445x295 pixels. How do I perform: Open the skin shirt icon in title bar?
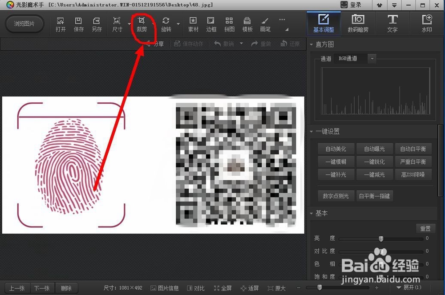pos(380,5)
